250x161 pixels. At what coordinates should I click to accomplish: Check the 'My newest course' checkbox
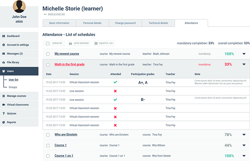pos(48,54)
